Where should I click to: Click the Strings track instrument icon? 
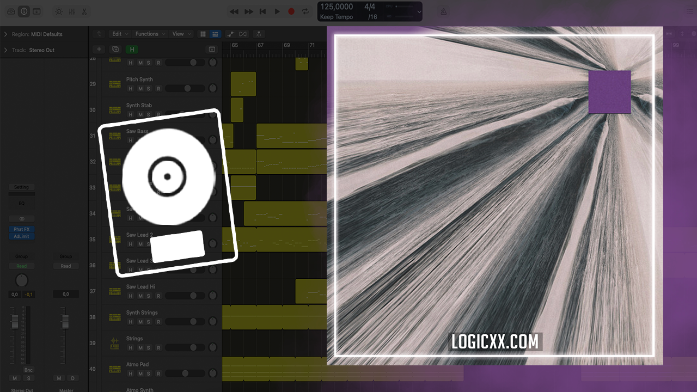[x=114, y=345]
